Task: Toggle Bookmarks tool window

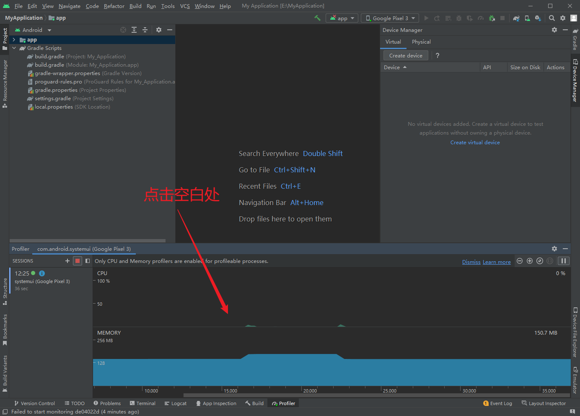Action: tap(5, 330)
